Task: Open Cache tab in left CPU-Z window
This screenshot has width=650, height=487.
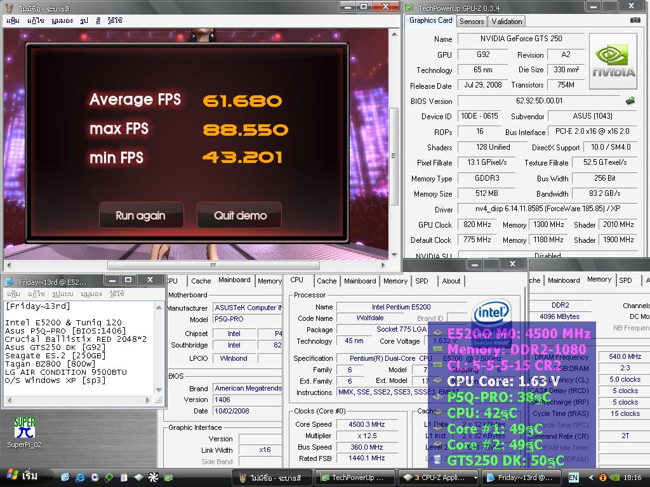Action: 201,281
